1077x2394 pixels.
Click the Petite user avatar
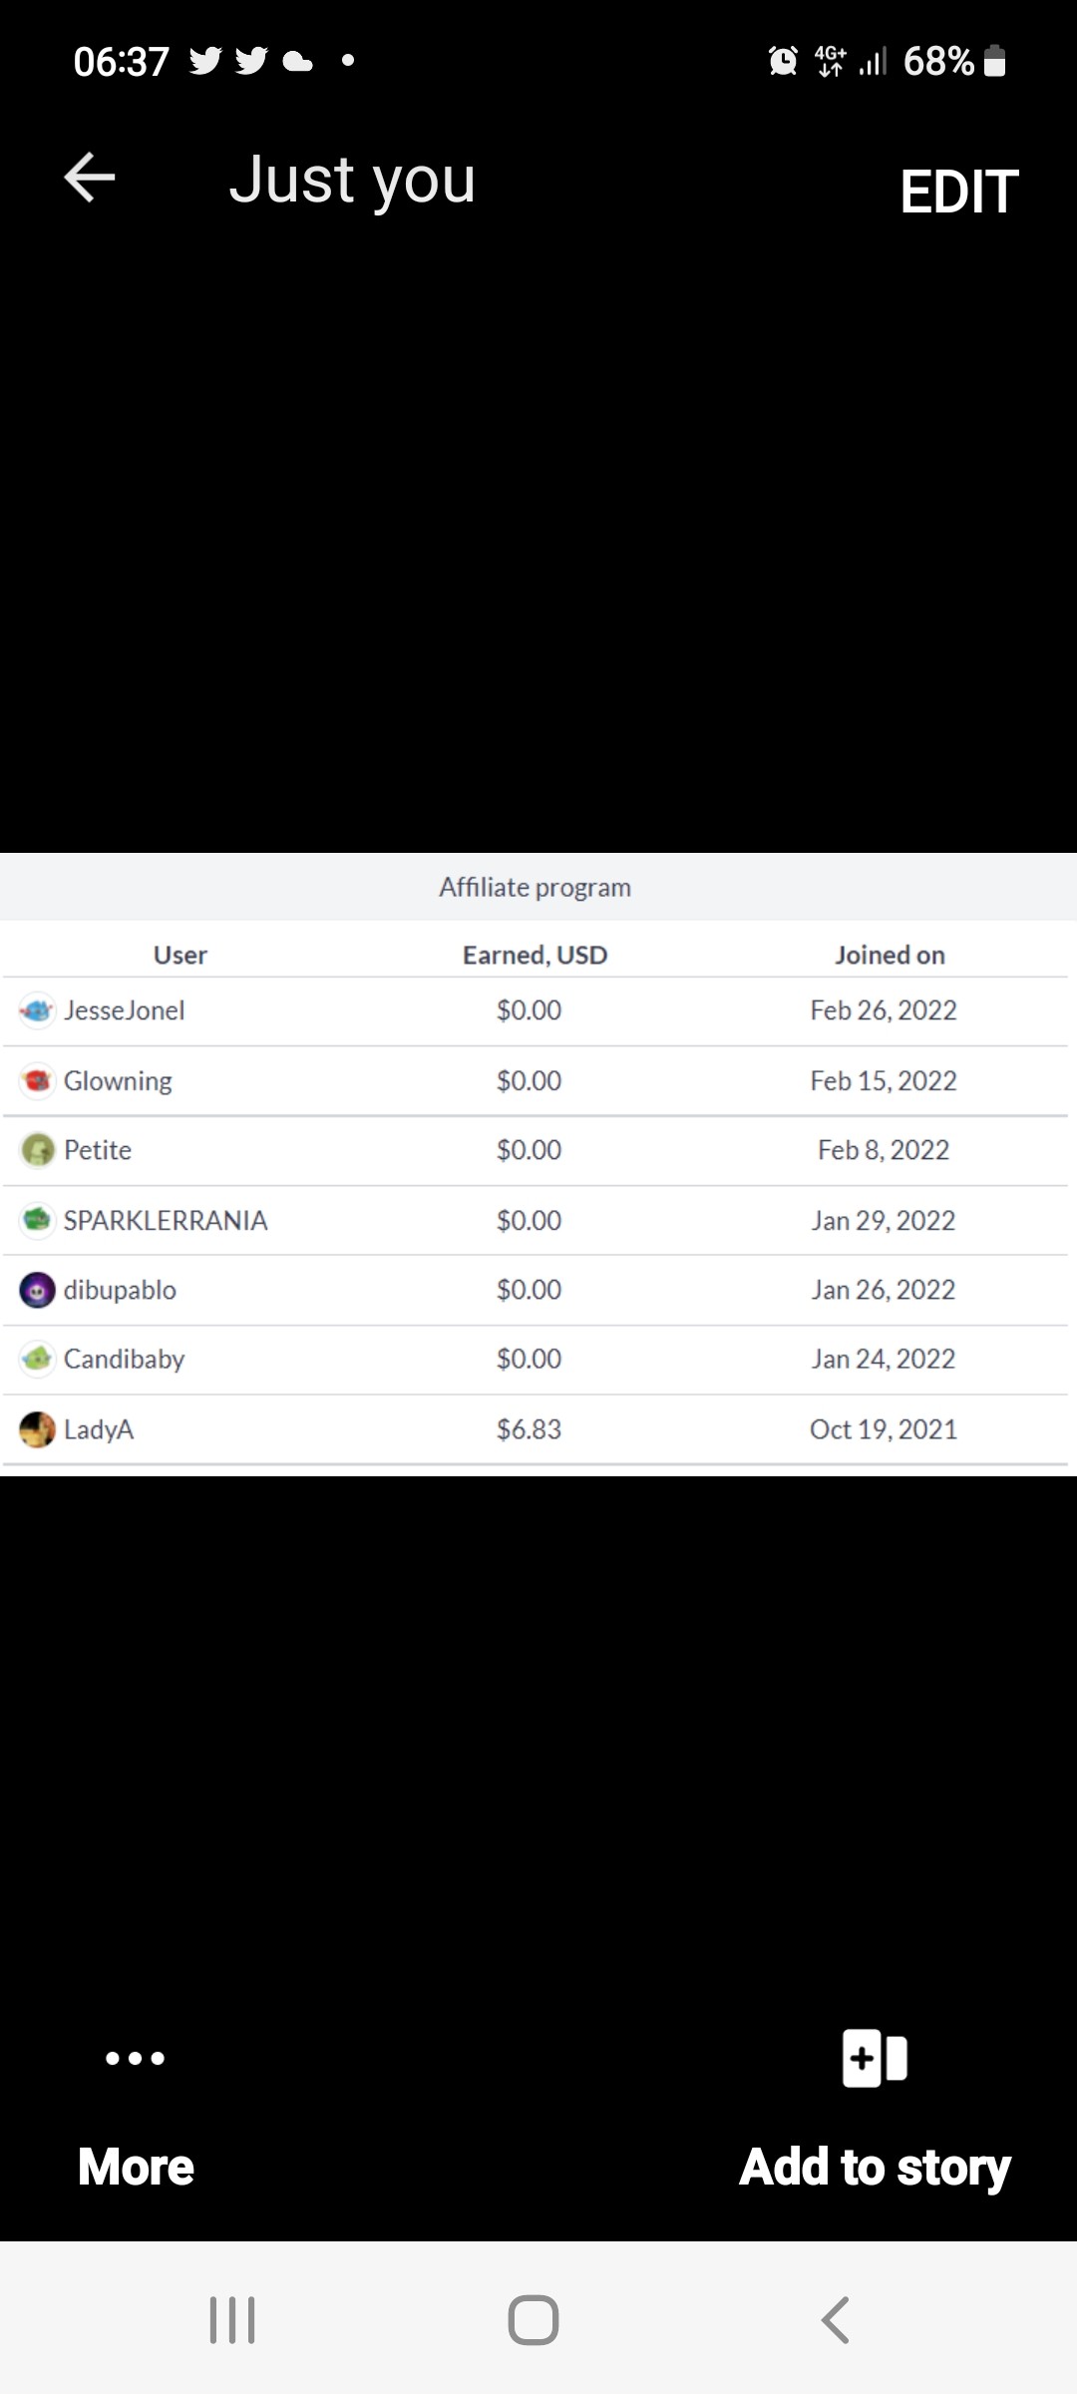click(x=37, y=1150)
